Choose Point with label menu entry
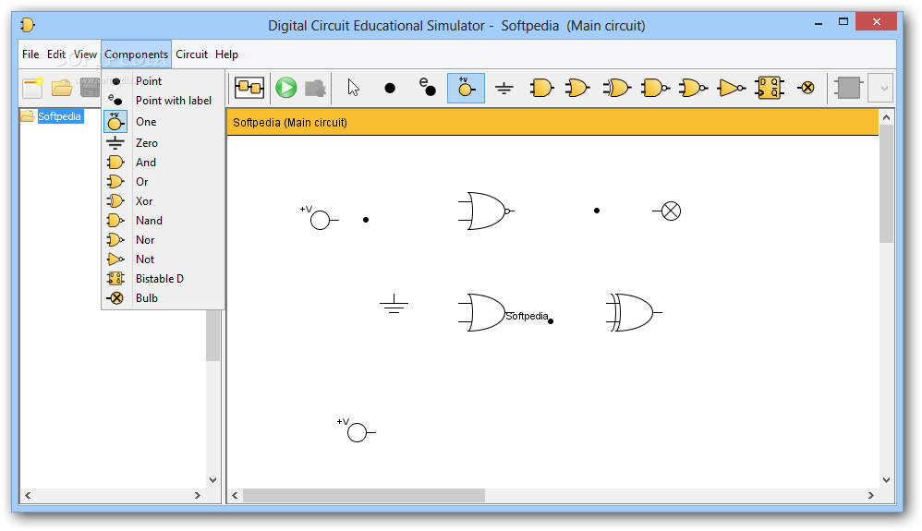This screenshot has width=922, height=531. coord(164,101)
